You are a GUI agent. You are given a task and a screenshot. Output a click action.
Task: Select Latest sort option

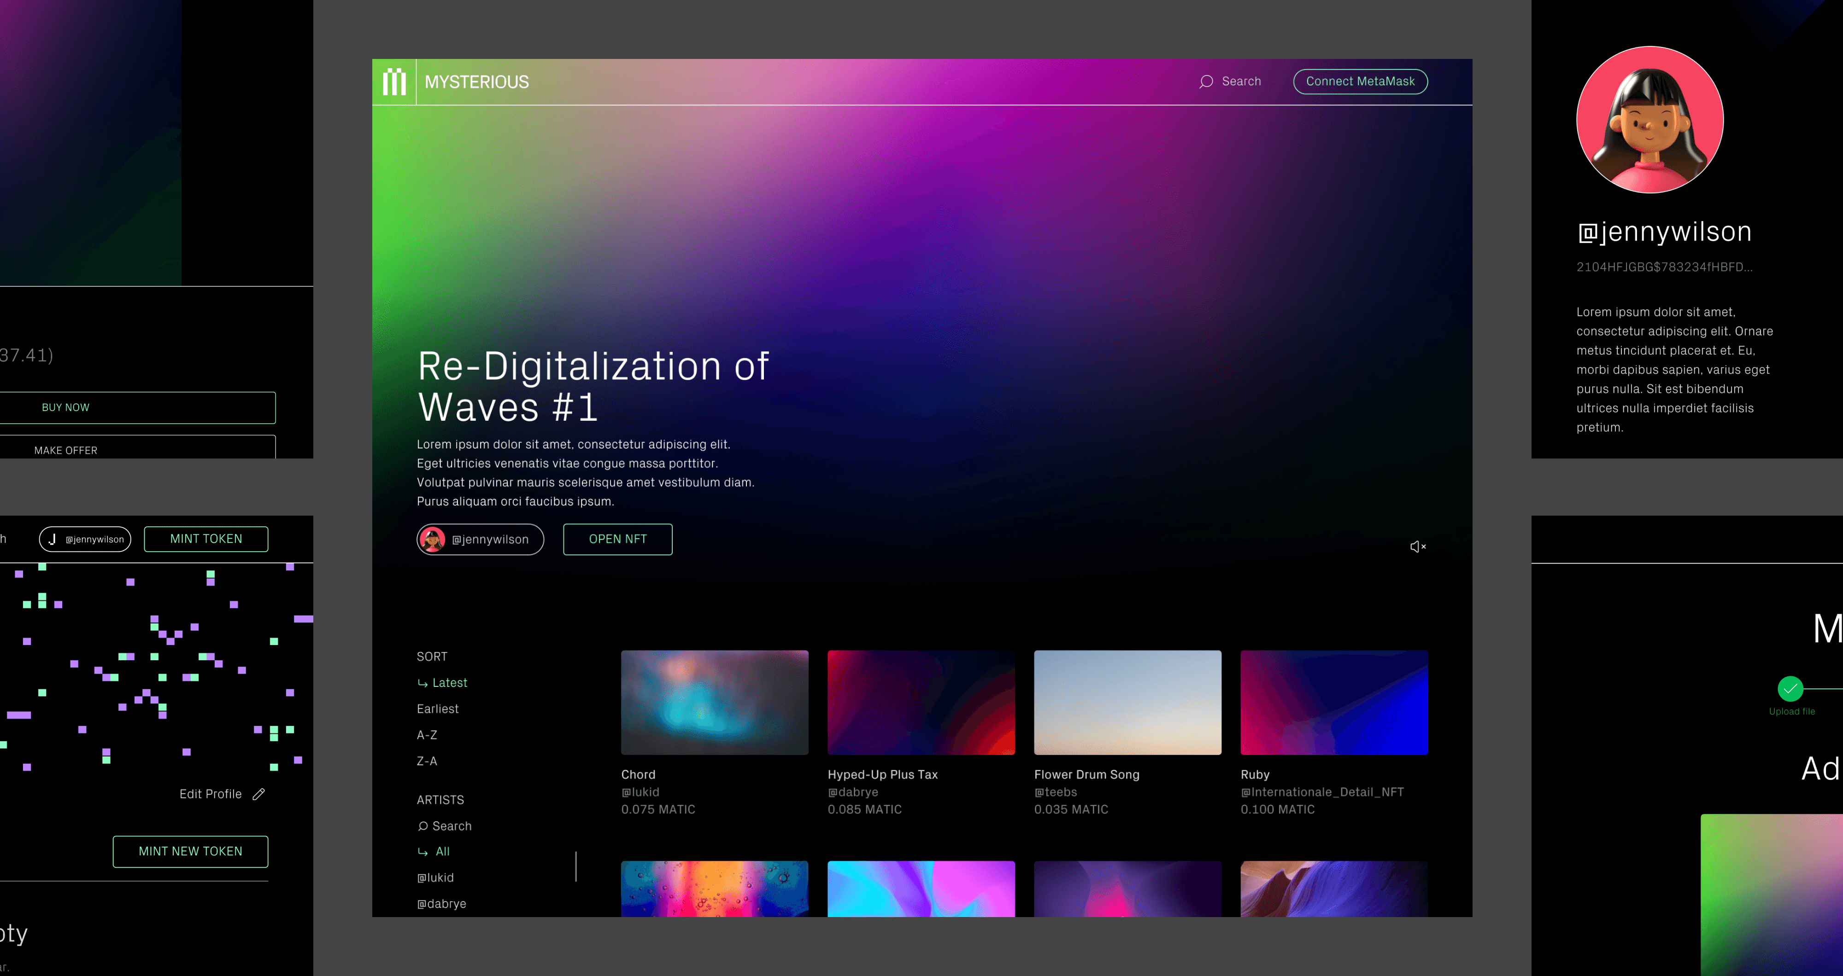point(449,683)
